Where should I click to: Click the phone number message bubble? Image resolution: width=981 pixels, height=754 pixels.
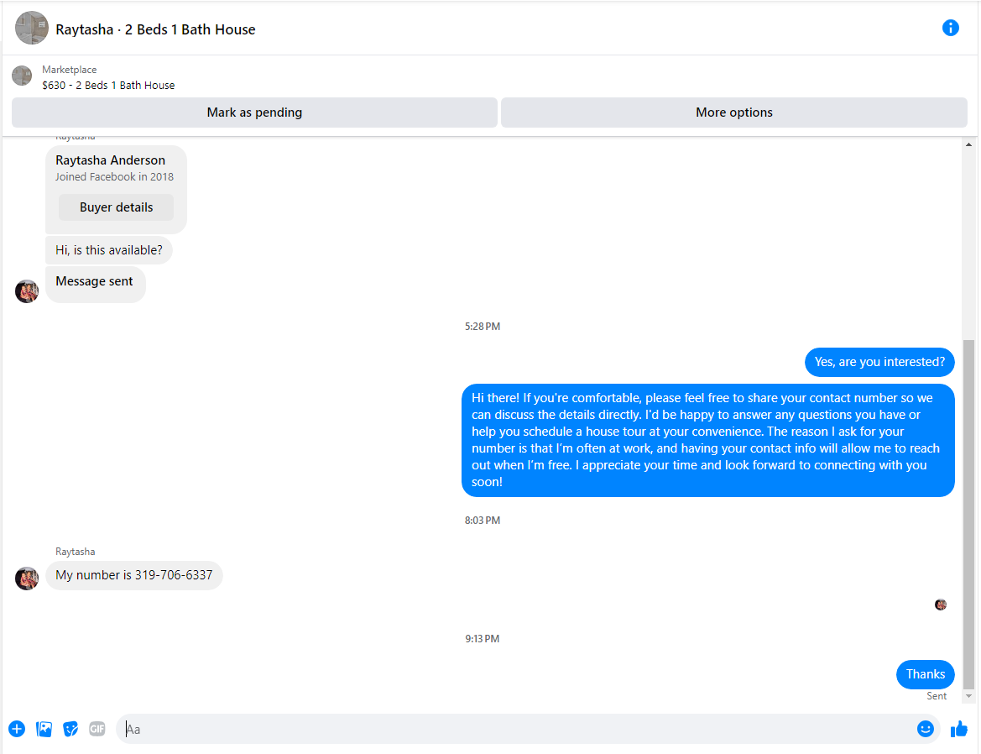tap(134, 575)
